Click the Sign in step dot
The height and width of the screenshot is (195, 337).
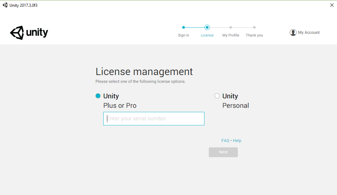click(183, 27)
